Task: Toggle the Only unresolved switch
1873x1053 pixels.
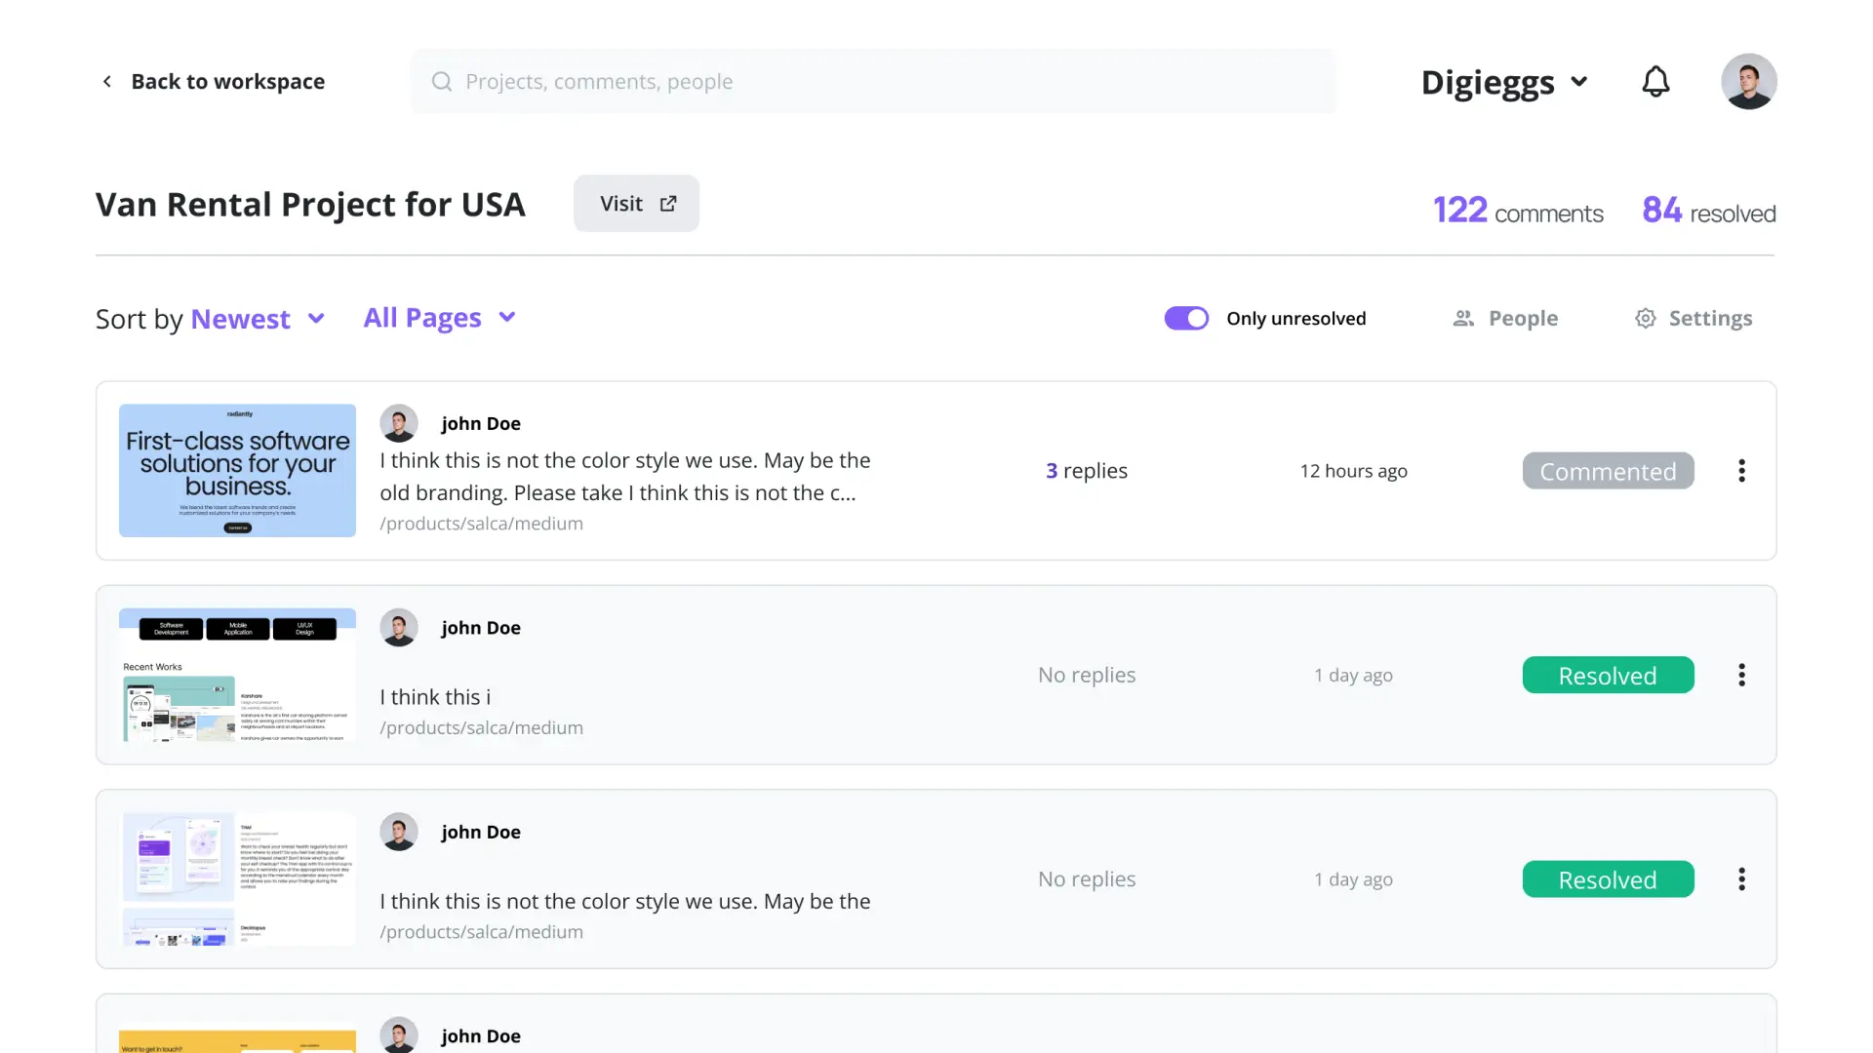Action: [1186, 319]
